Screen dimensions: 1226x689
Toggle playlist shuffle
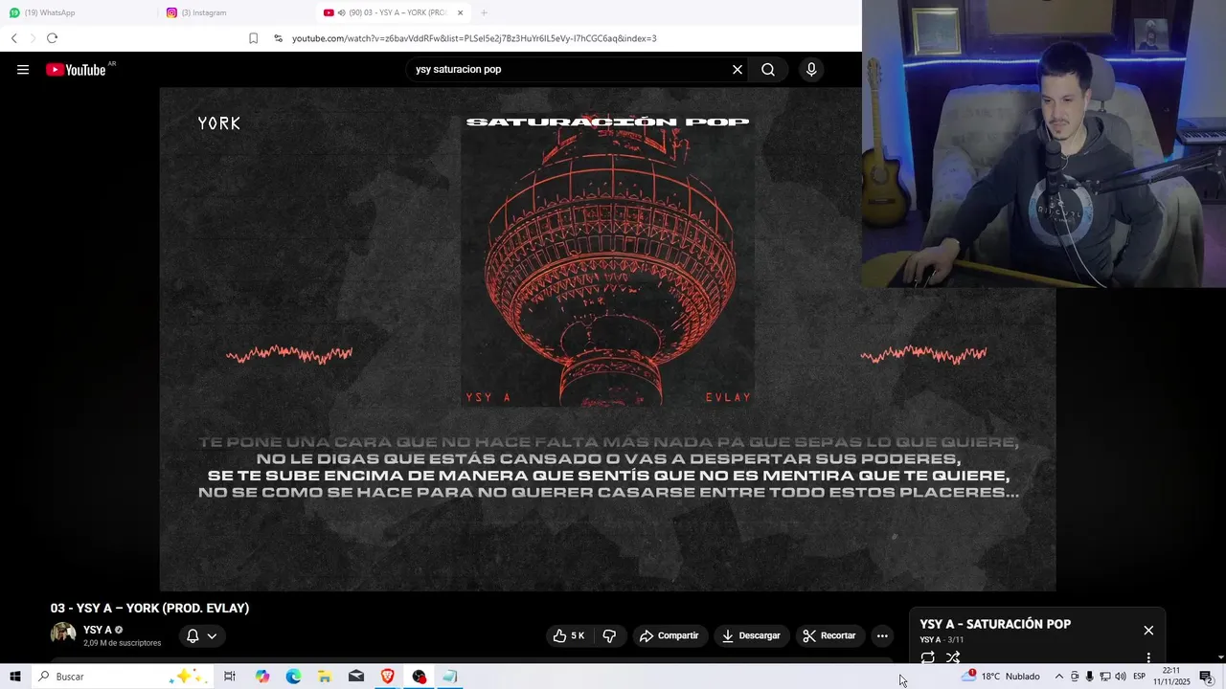[x=953, y=657]
